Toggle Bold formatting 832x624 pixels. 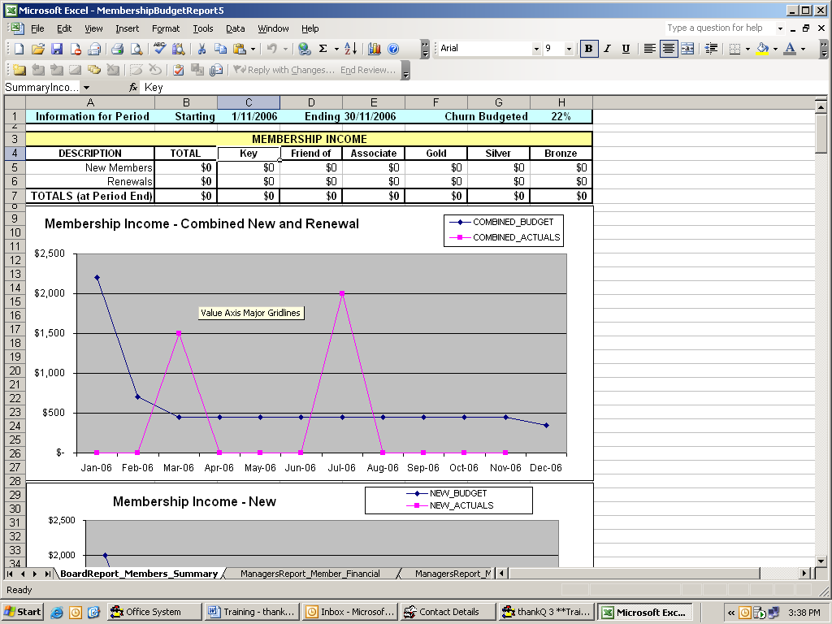(x=588, y=49)
